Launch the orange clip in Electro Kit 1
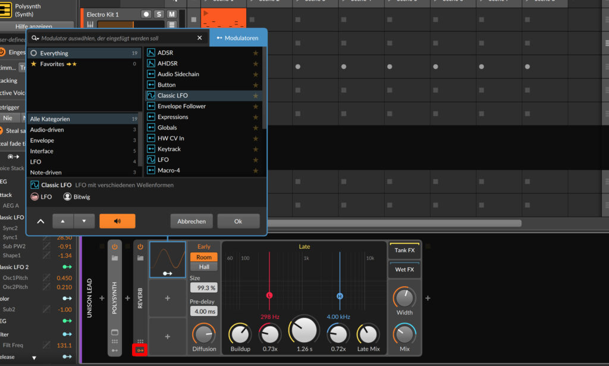The image size is (609, 366). pyautogui.click(x=206, y=13)
